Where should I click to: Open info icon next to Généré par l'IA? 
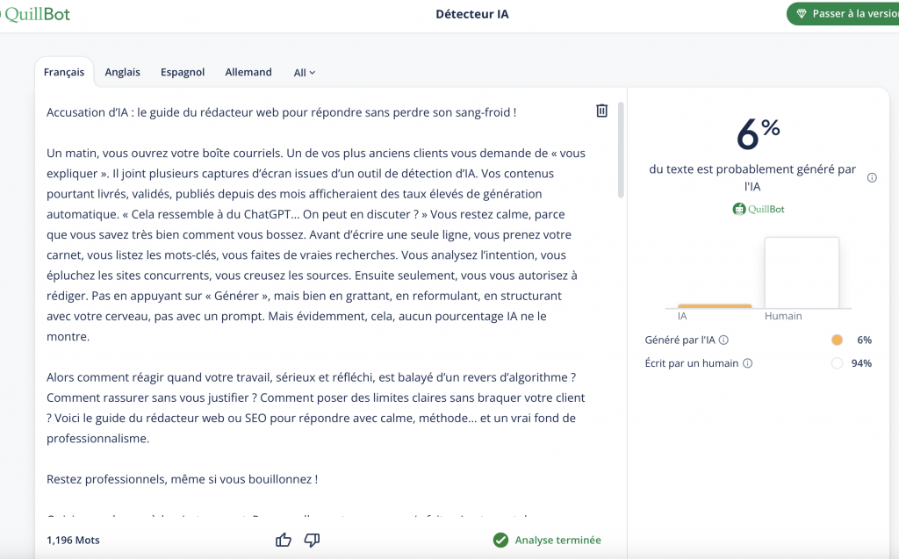point(723,340)
